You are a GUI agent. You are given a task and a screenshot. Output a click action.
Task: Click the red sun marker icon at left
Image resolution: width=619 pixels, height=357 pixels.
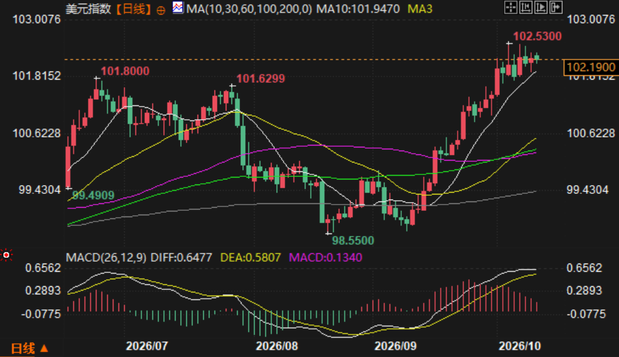click(x=6, y=255)
